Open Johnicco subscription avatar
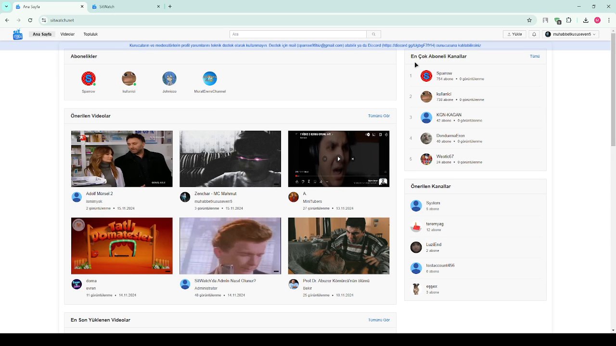The image size is (616, 346). point(169,79)
